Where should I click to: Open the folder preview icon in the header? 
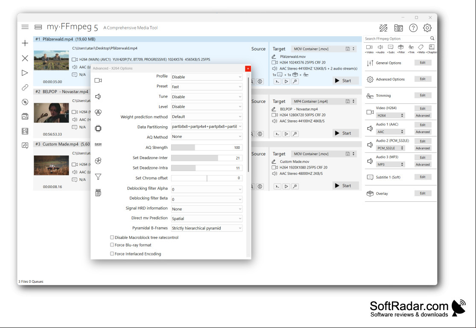(x=399, y=28)
